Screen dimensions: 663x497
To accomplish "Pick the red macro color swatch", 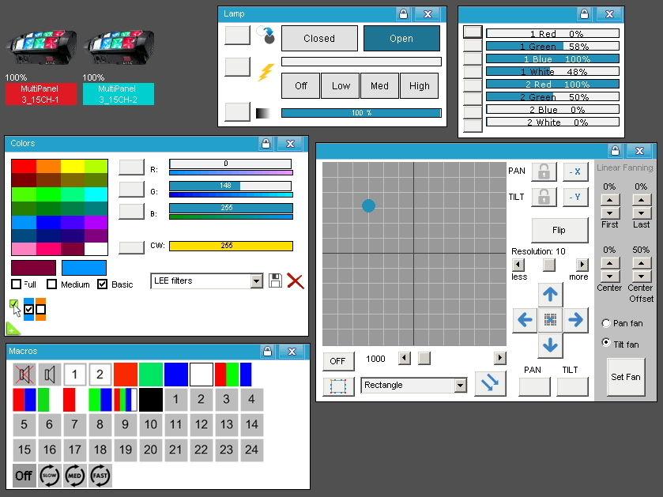I will coord(125,375).
